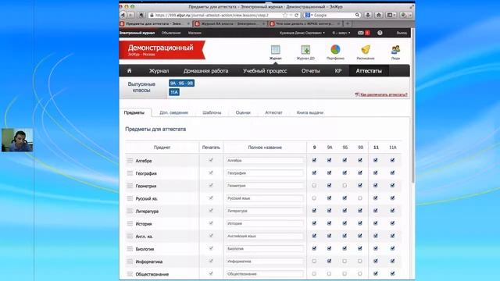Uncheck Литература checkbox in column 11А
500x281 pixels.
[392, 211]
